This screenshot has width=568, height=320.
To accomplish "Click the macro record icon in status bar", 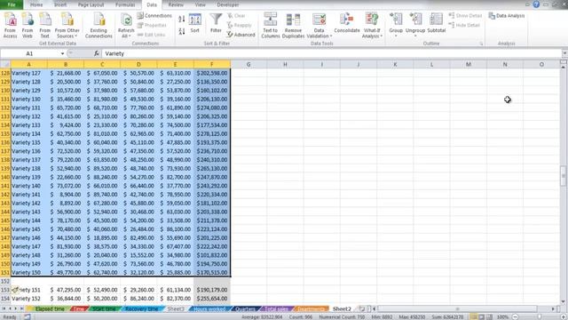I will pyautogui.click(x=28, y=316).
